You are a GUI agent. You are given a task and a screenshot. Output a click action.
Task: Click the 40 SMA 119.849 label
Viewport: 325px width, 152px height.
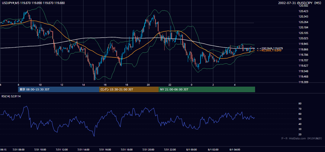[x=269, y=51]
